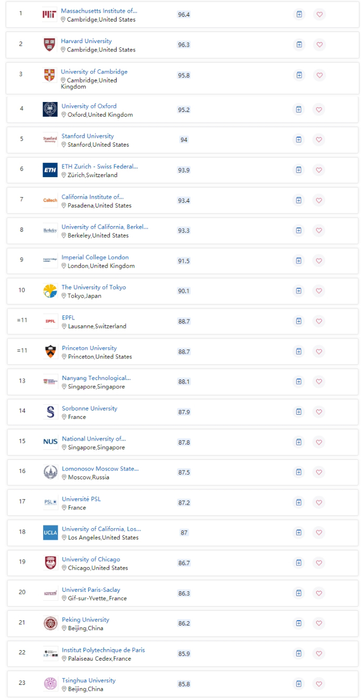
Task: Visit The University of Tokyo link
Action: (x=94, y=288)
